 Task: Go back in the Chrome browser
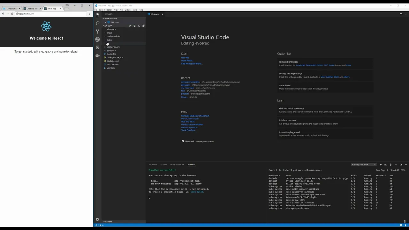tap(3, 14)
